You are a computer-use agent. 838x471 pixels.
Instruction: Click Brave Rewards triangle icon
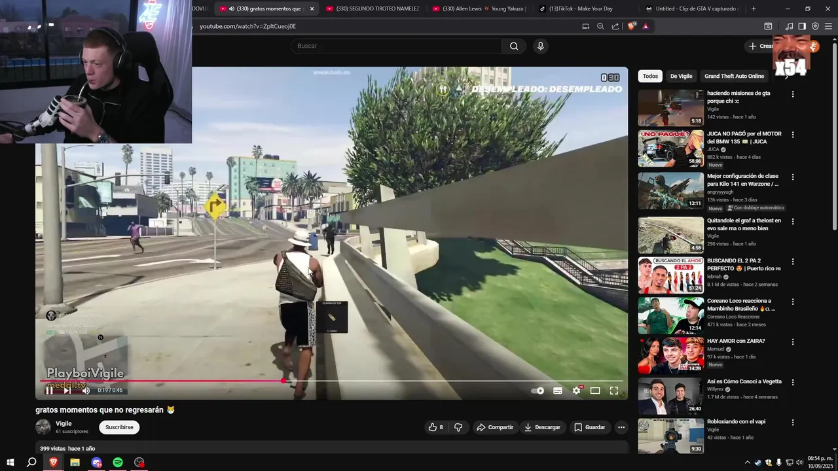click(646, 26)
